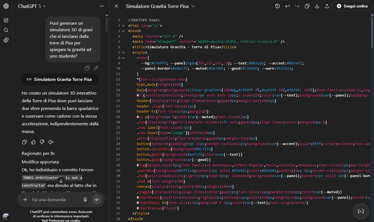Click the title tag on code line 6
The width and height of the screenshot is (374, 222).
click(x=184, y=47)
